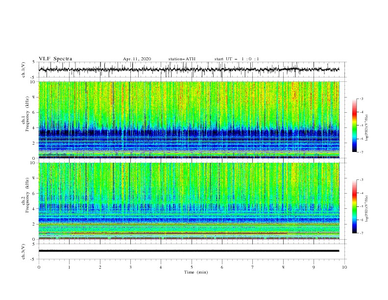Click the "6" kHz tick of ch.2 spectrogram
This screenshot has width=388, height=300.
[35, 194]
